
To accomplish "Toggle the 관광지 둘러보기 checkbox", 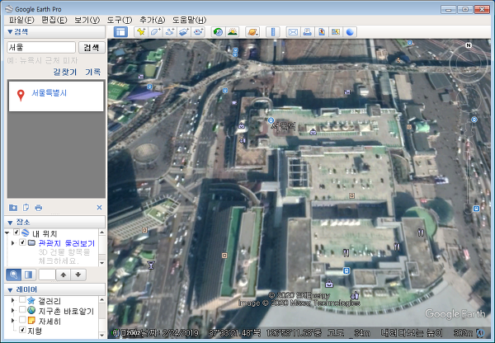I will 22,242.
